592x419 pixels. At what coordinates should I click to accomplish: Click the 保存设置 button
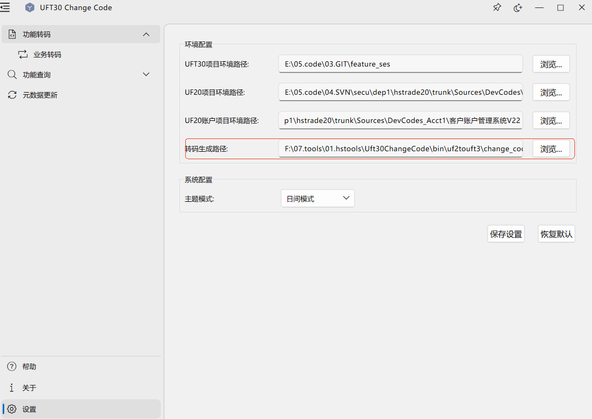[x=506, y=234]
